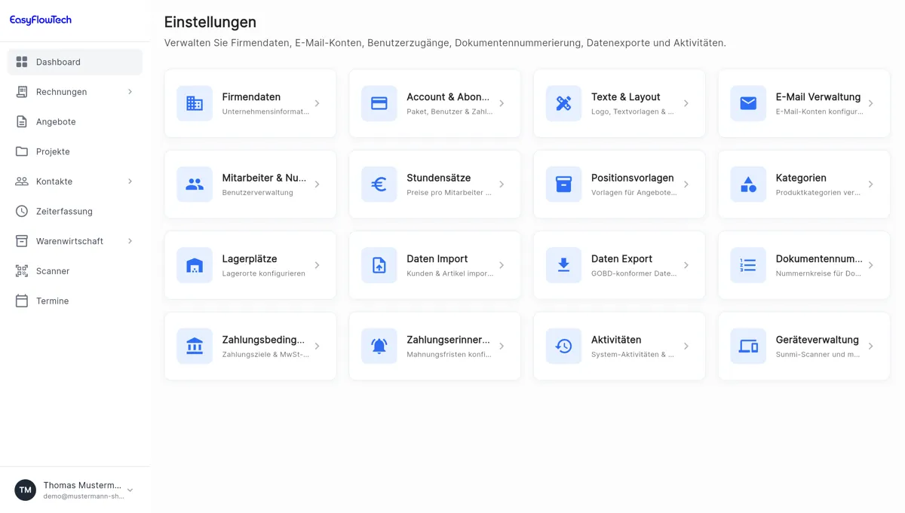Open the Geräteverwaltung settings card
This screenshot has width=905, height=513.
pos(803,346)
